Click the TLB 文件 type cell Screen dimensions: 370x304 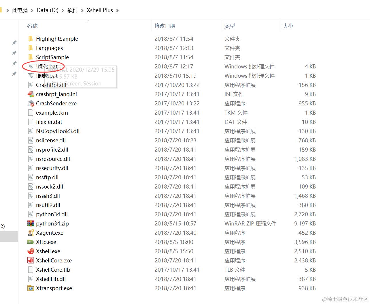tap(235, 270)
